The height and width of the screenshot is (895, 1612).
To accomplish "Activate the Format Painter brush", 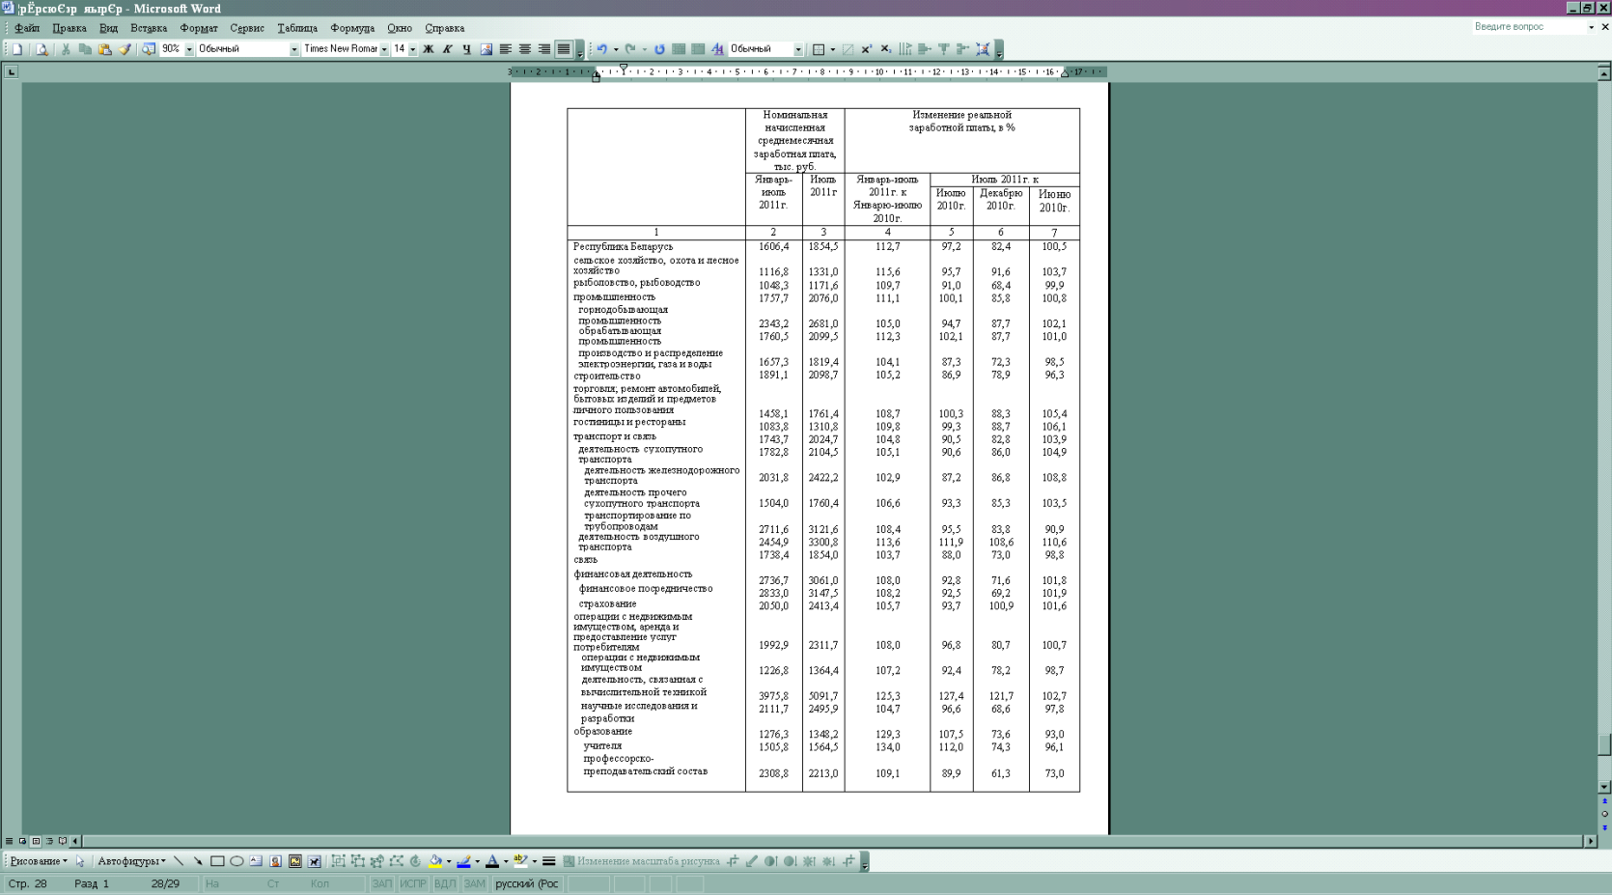I will (x=125, y=49).
